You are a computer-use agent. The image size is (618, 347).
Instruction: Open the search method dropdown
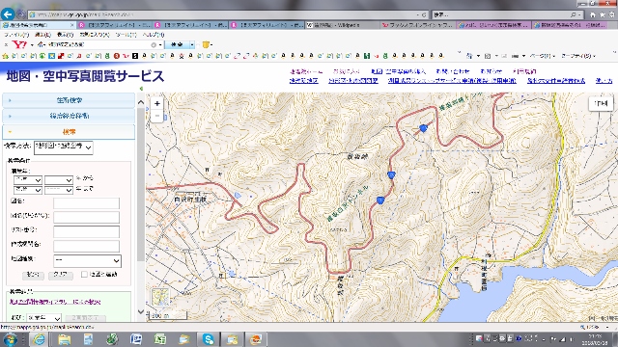[x=64, y=147]
